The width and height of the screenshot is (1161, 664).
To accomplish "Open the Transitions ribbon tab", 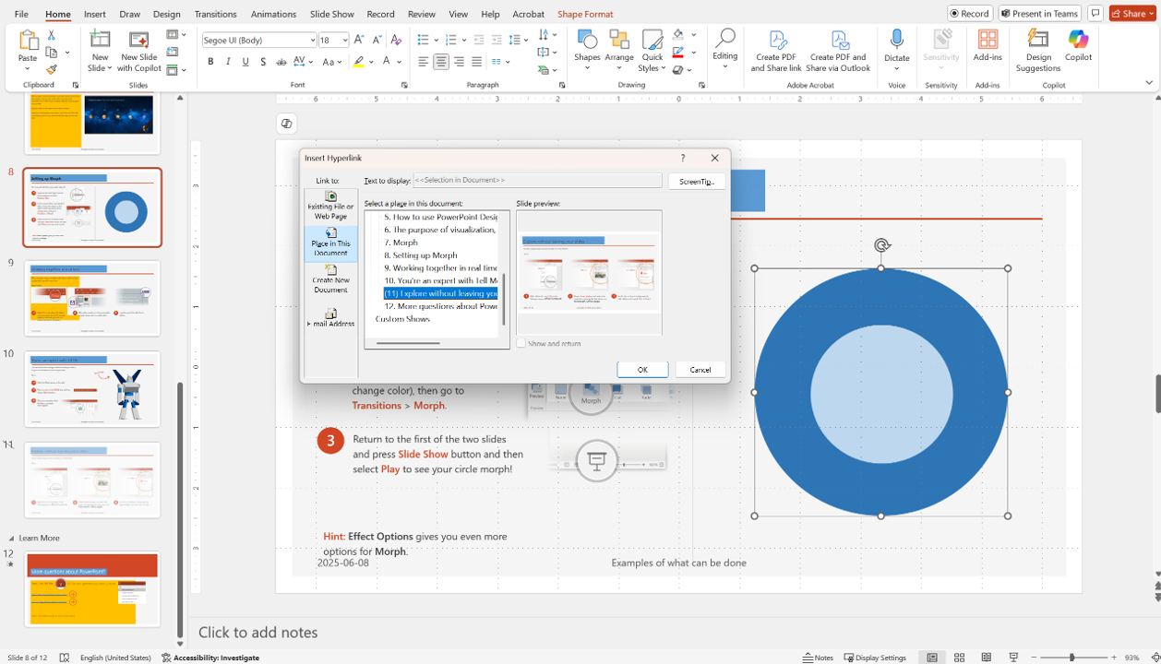I will click(x=215, y=14).
